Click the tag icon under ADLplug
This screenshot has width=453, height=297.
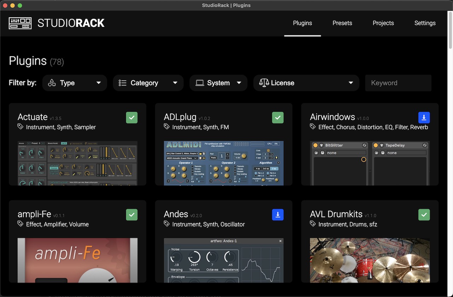click(167, 127)
